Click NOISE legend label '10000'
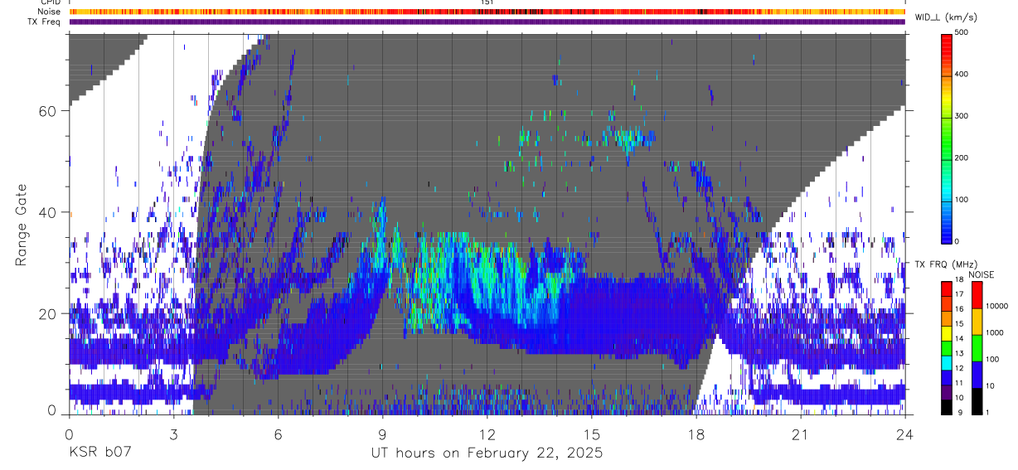Image resolution: width=1018 pixels, height=470 pixels. click(996, 307)
